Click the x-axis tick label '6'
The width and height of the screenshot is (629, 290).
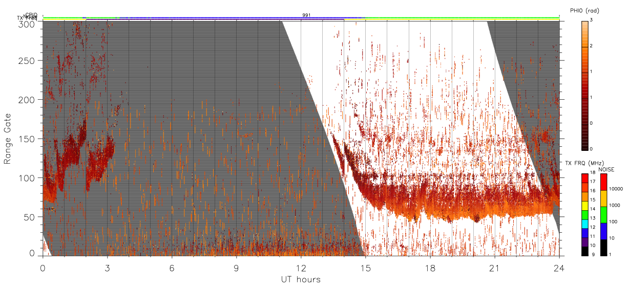pyautogui.click(x=172, y=267)
